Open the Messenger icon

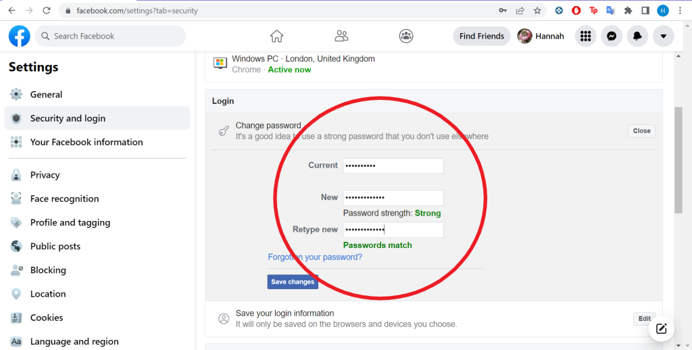point(611,36)
